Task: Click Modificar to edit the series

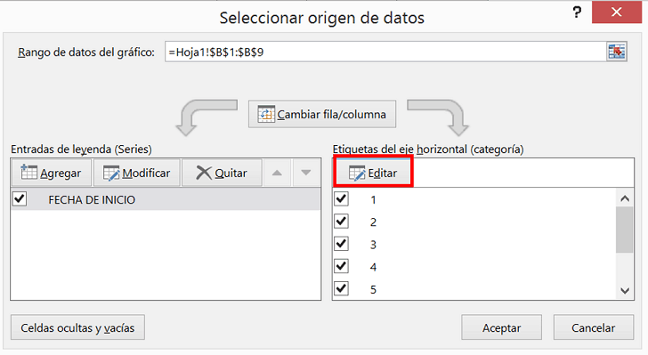Action: tap(137, 173)
